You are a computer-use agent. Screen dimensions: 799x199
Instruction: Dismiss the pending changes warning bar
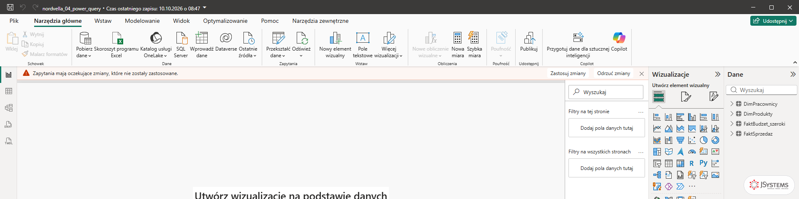coord(642,74)
